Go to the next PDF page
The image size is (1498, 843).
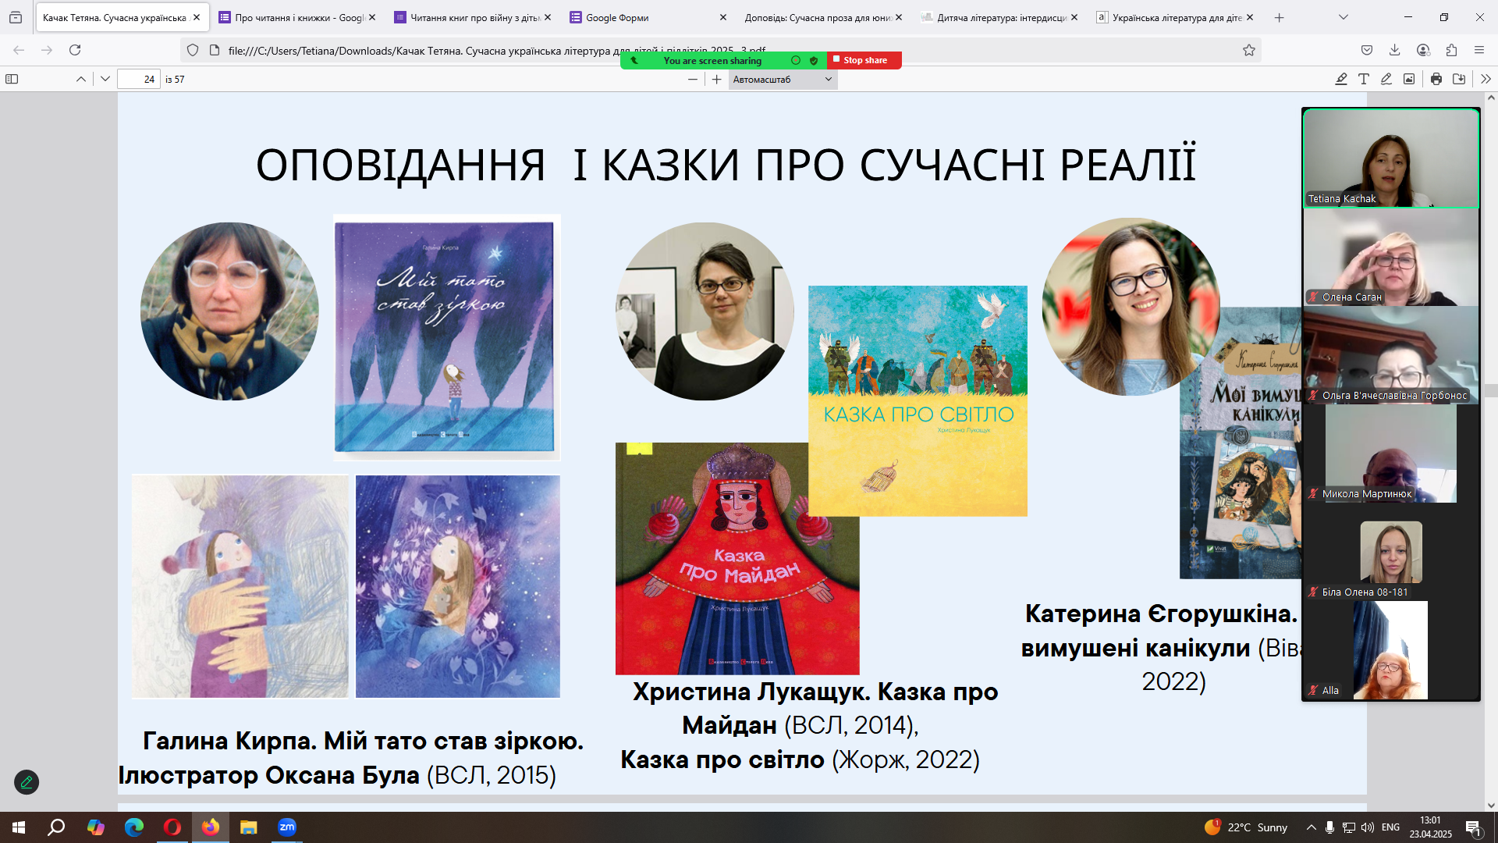coord(105,79)
